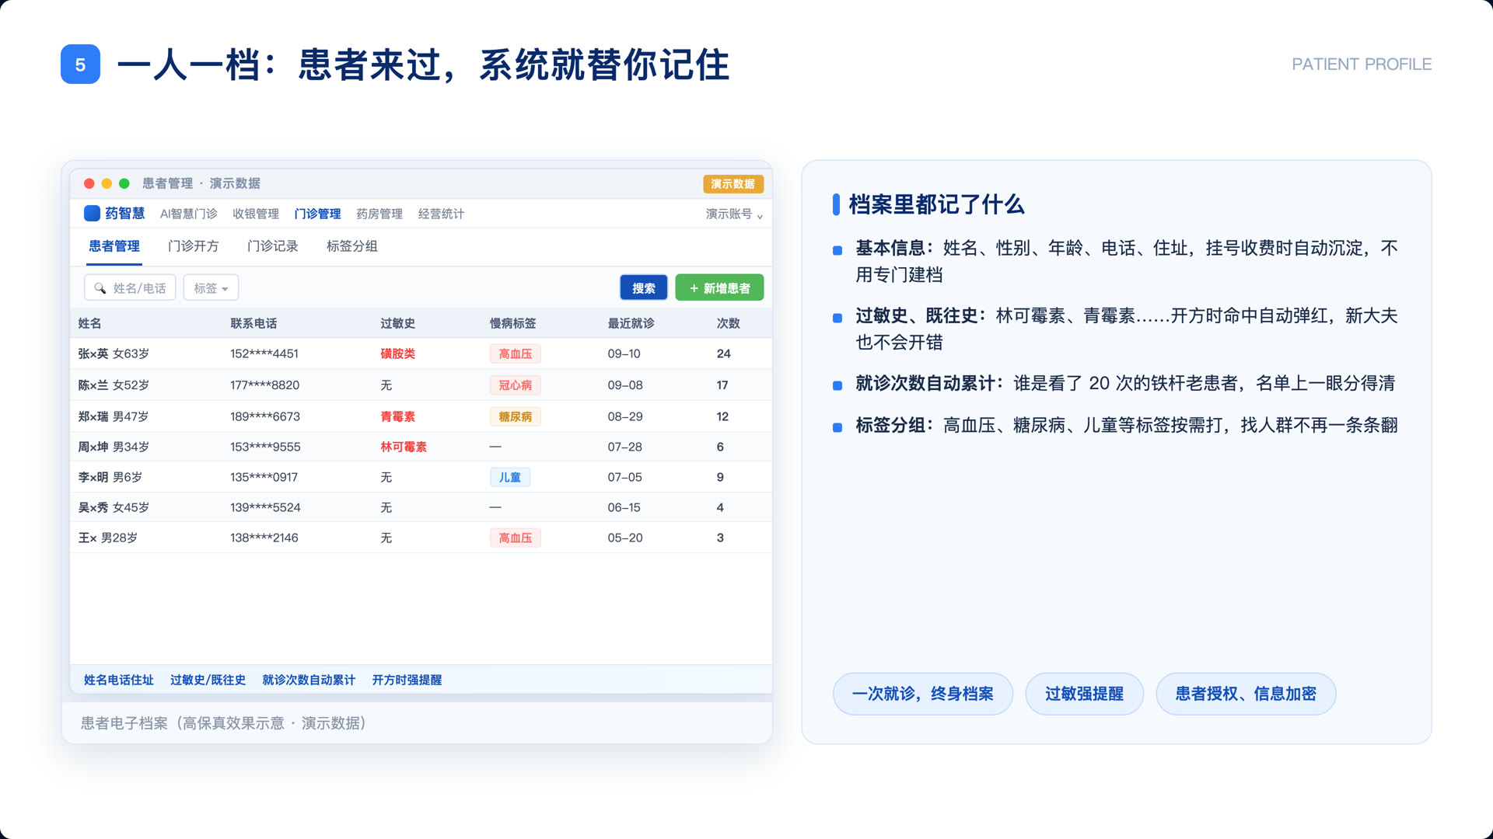Focus the 姓名/电话 search input
The image size is (1493, 839).
130,287
